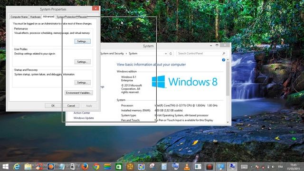Click the volume speaker tray icon
The image size is (304, 171).
[x=273, y=167]
